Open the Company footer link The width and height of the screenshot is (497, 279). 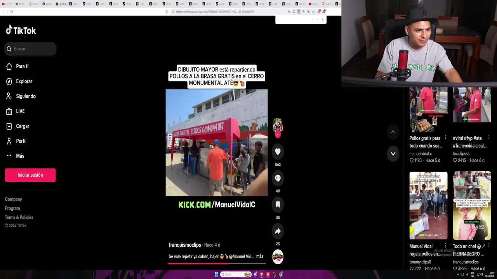click(x=13, y=199)
